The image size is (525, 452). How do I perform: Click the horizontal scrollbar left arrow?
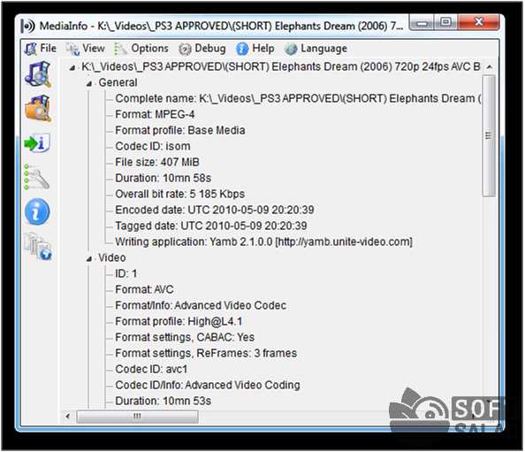[68, 417]
